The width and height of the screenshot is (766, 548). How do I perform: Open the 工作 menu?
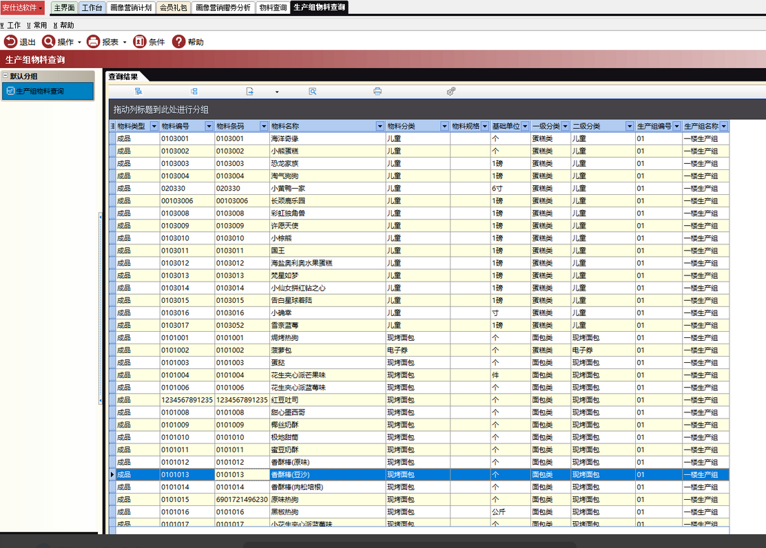(11, 25)
